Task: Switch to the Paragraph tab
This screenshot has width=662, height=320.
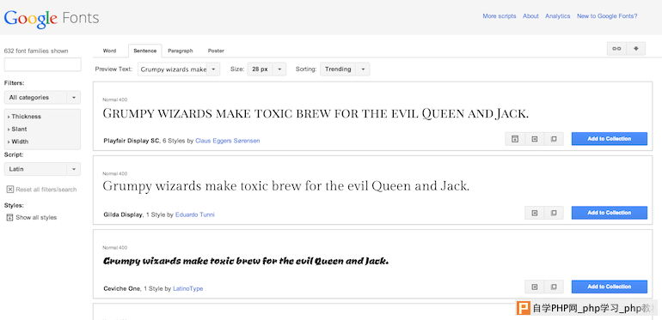Action: click(x=181, y=51)
